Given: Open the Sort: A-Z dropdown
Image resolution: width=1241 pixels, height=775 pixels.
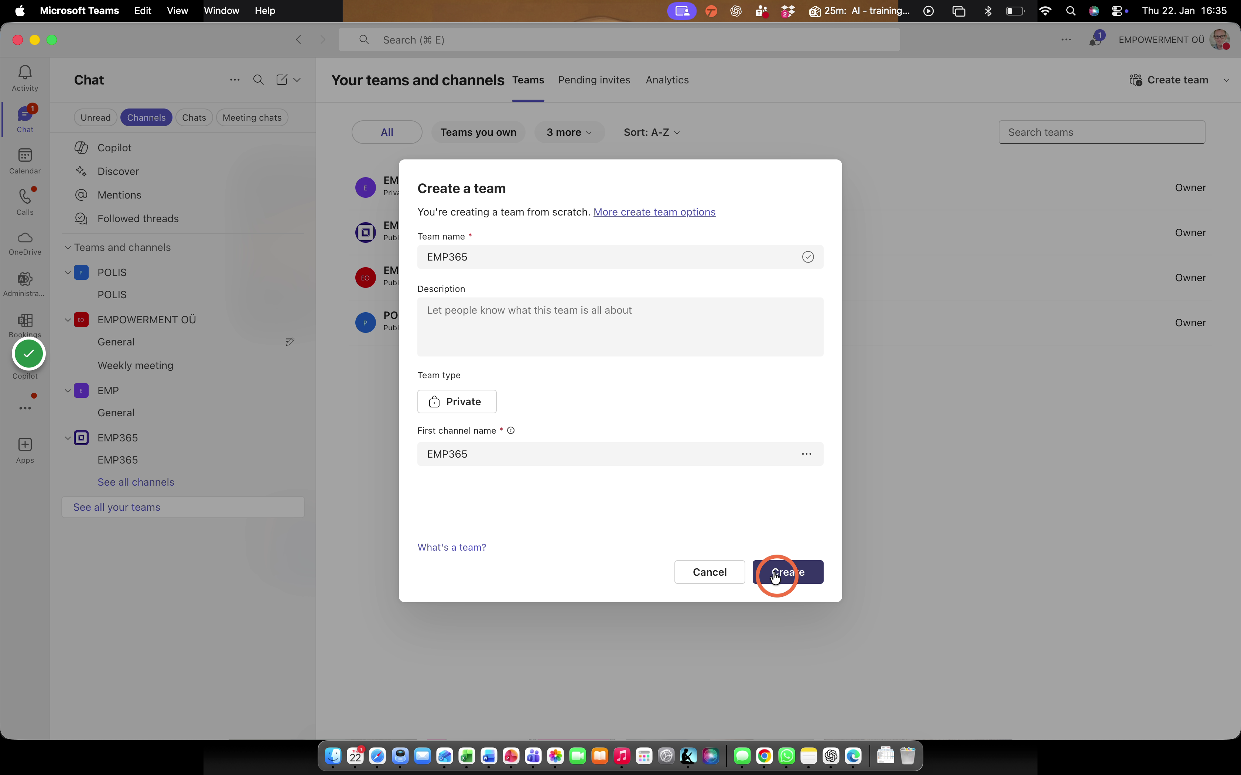Looking at the screenshot, I should pos(651,132).
